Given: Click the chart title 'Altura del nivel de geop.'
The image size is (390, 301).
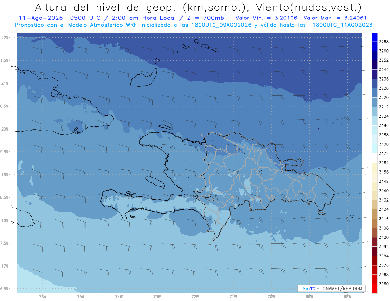Looking at the screenshot, I should 105,7.
